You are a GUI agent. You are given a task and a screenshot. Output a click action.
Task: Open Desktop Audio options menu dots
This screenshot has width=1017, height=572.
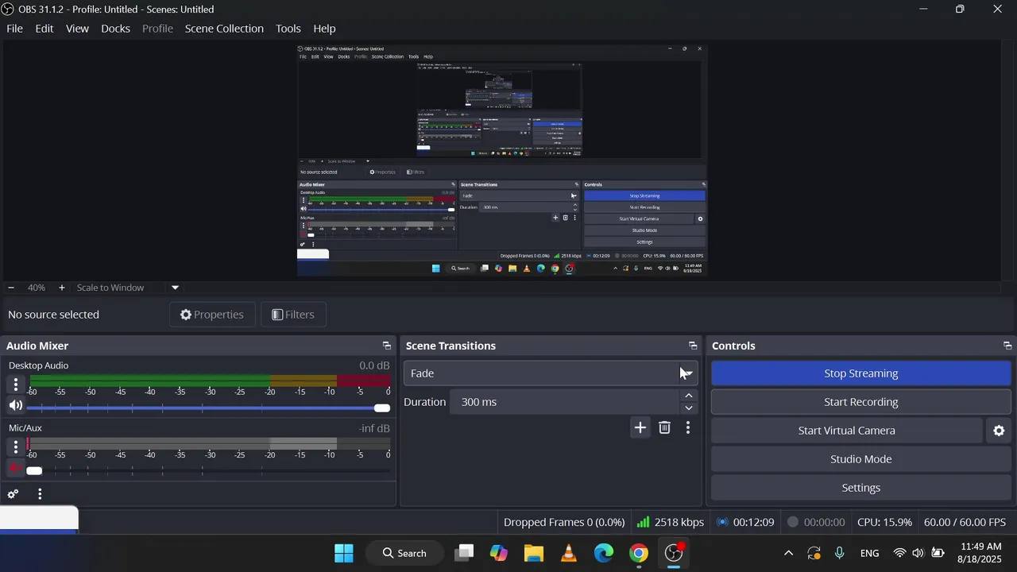pos(16,385)
